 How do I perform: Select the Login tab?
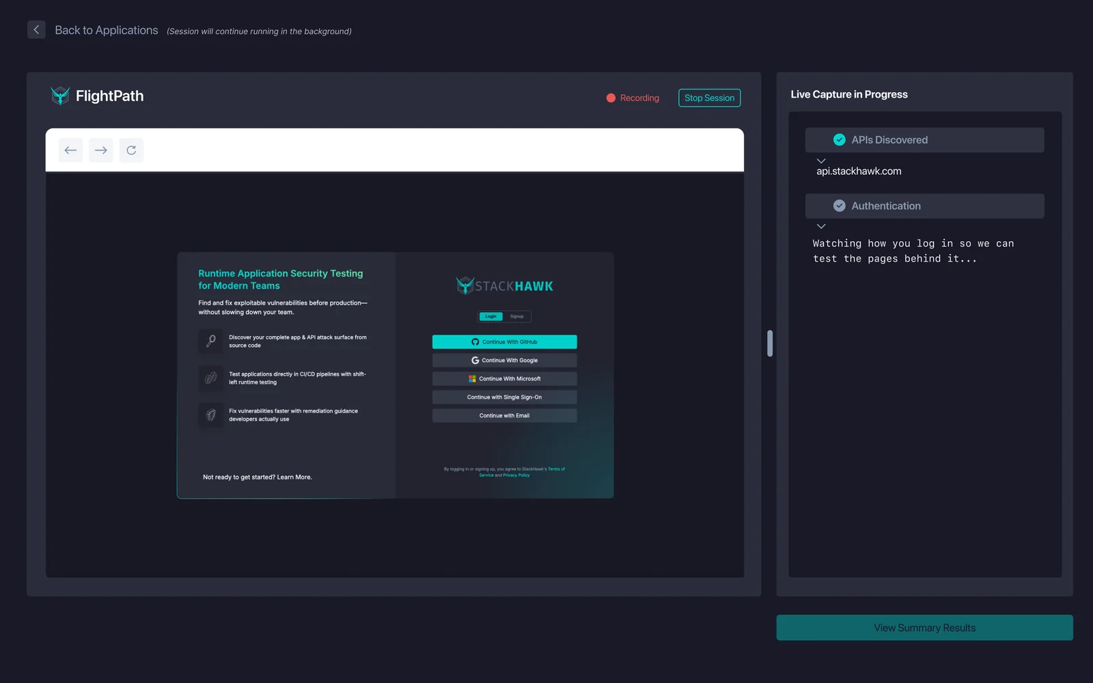point(491,316)
